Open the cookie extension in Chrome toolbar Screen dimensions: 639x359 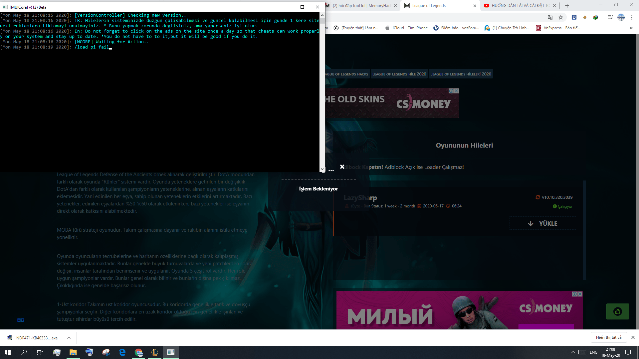[x=585, y=17]
